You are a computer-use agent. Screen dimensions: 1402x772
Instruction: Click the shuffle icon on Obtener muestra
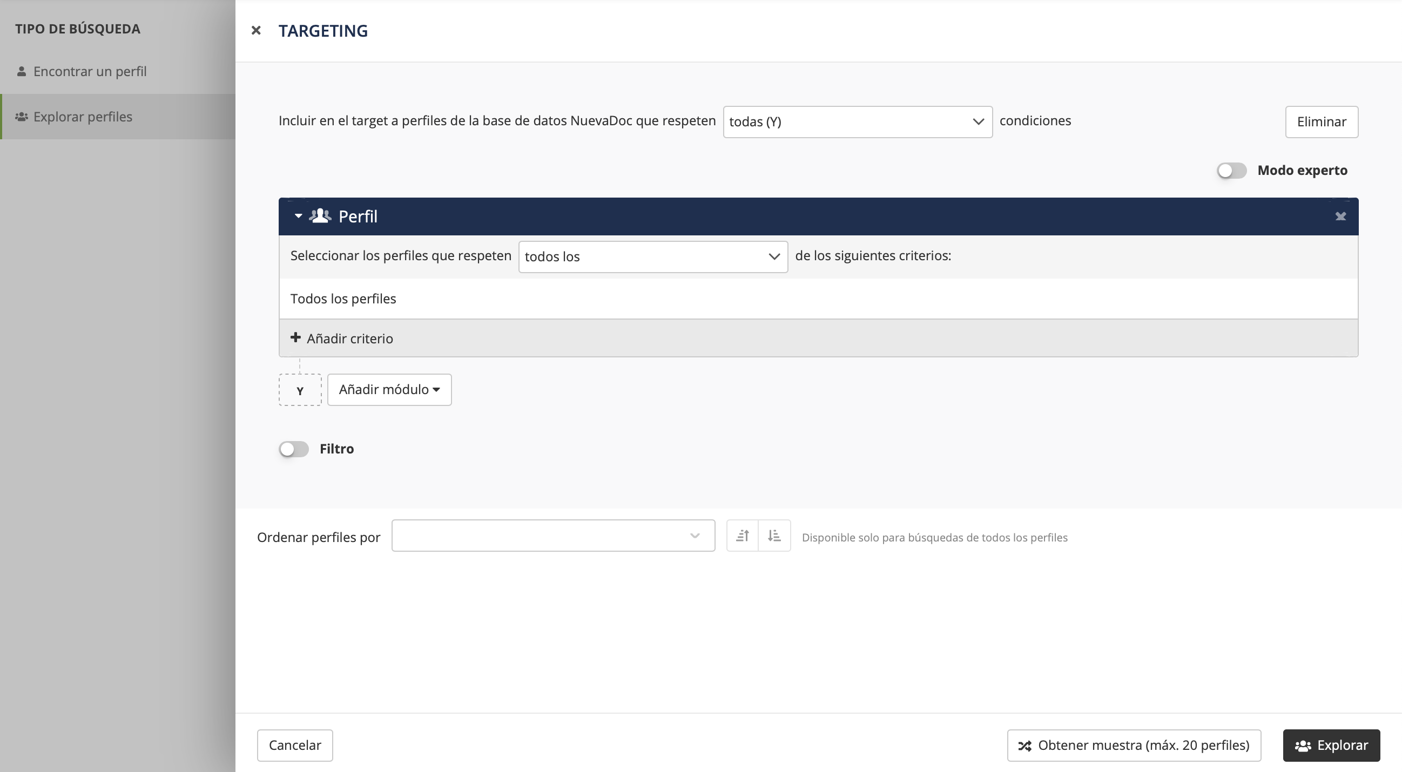tap(1025, 746)
